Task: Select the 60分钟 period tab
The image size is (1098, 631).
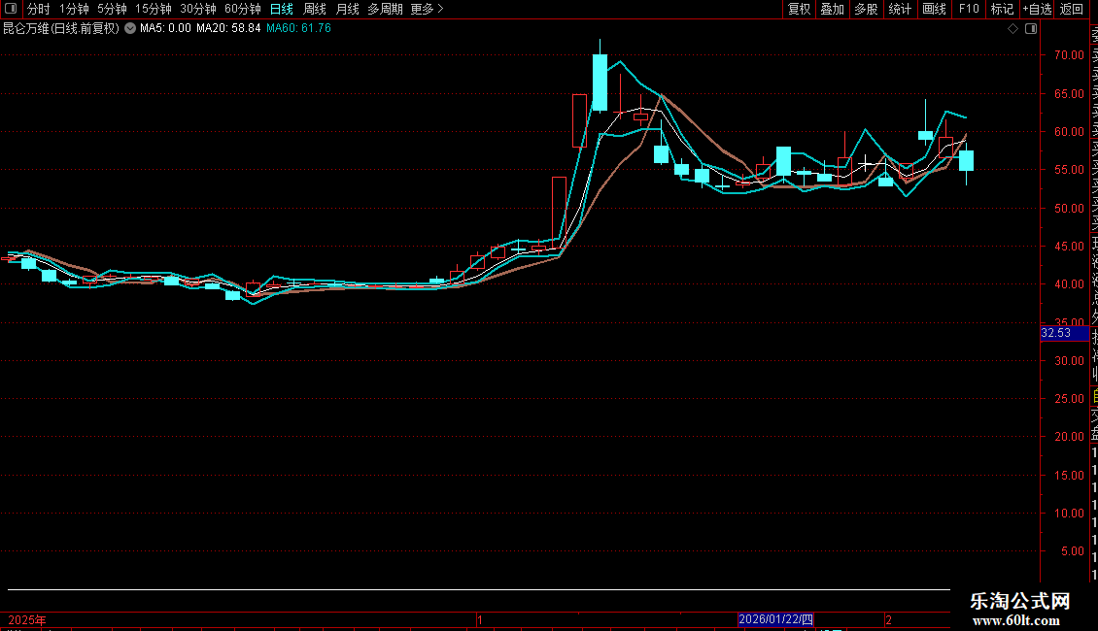Action: point(243,9)
